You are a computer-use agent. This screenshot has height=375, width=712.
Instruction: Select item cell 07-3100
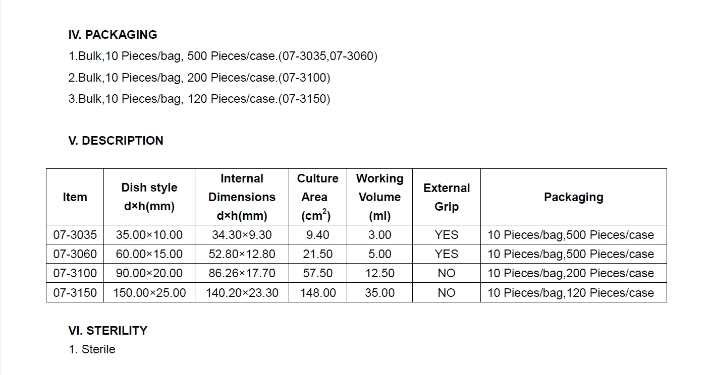pyautogui.click(x=75, y=273)
